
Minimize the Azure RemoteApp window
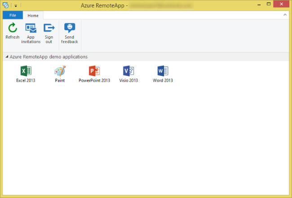[259, 4]
